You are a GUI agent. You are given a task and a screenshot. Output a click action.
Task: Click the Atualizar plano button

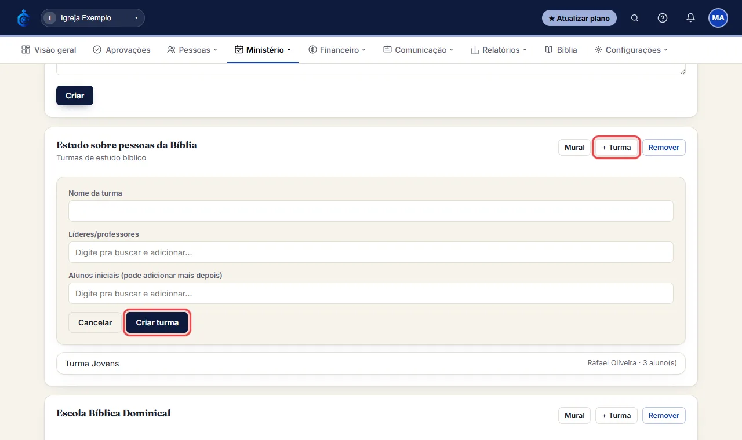coord(579,18)
